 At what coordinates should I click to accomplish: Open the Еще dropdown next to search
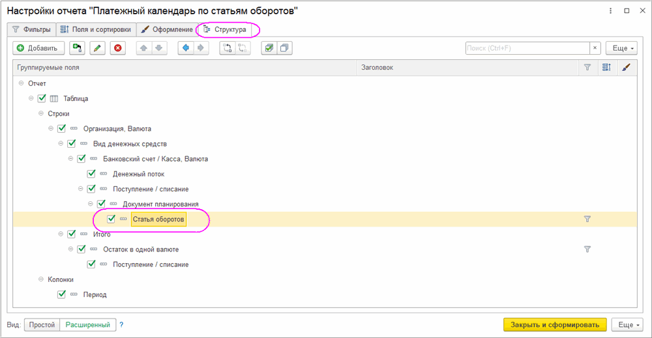[621, 48]
